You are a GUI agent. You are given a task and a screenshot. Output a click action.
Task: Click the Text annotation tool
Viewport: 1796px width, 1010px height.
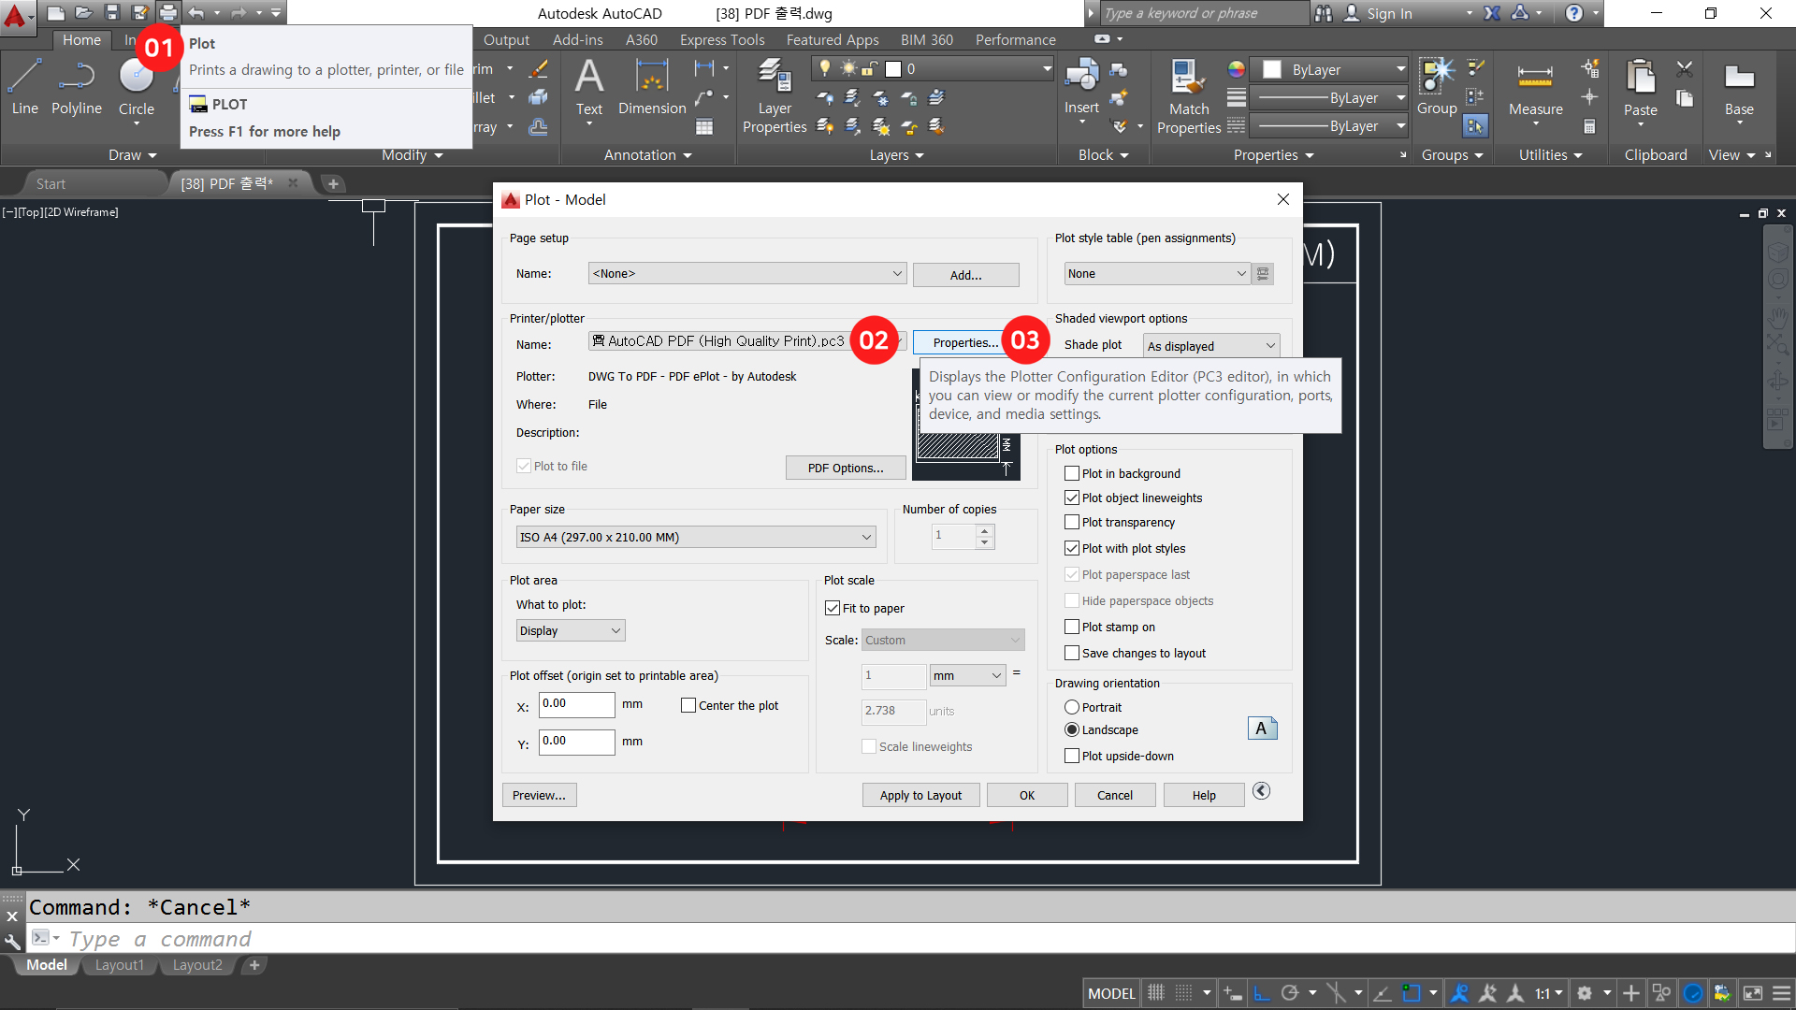[x=589, y=87]
